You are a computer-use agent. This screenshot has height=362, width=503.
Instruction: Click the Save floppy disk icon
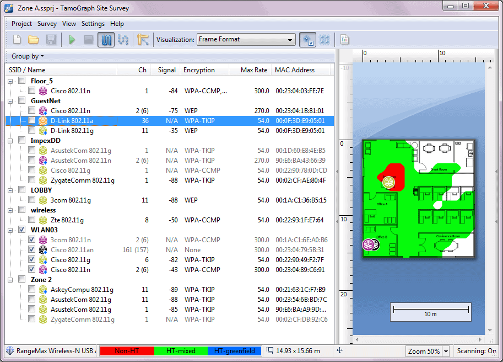pyautogui.click(x=51, y=40)
